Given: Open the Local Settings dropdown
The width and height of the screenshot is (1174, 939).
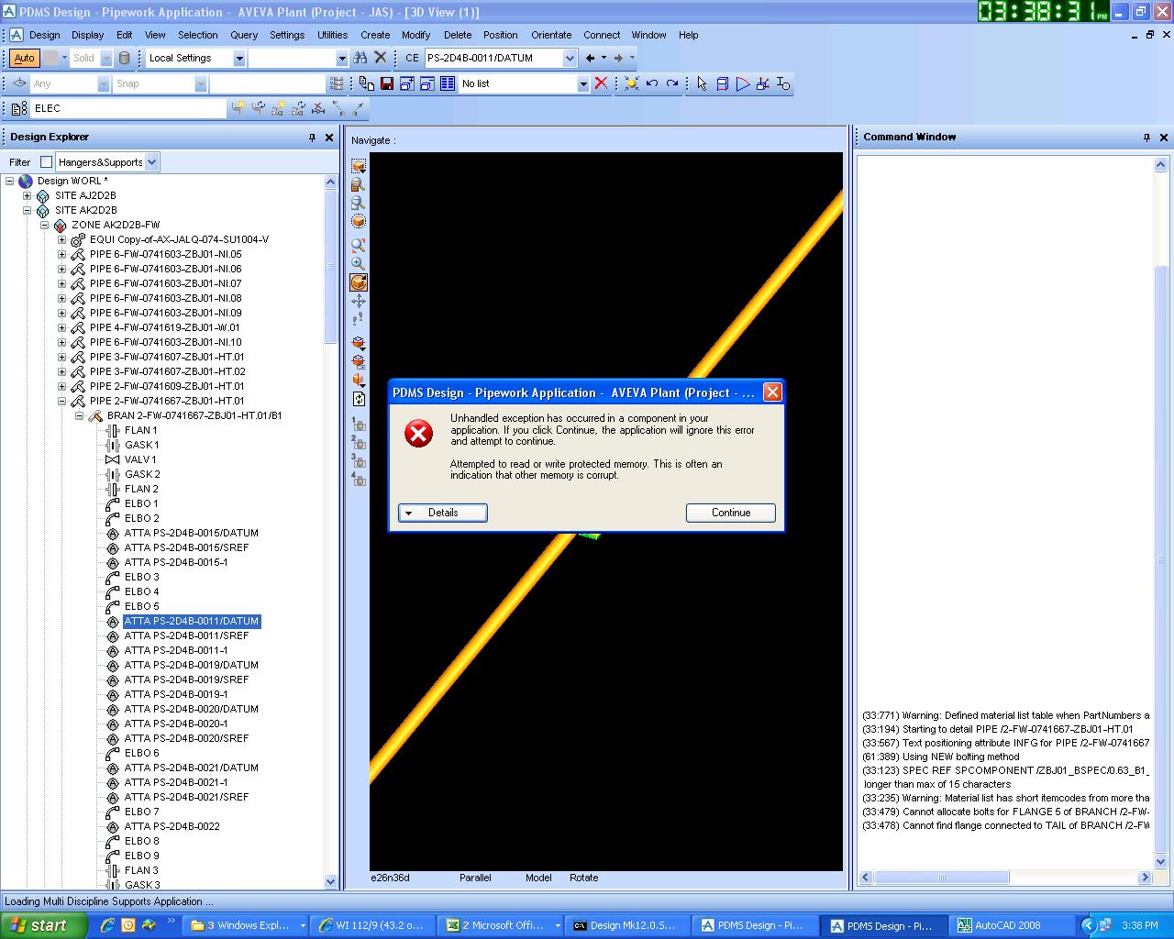Looking at the screenshot, I should tap(239, 58).
